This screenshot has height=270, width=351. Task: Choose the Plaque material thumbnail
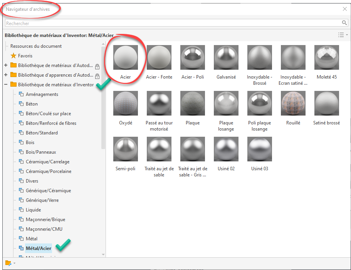(x=193, y=103)
